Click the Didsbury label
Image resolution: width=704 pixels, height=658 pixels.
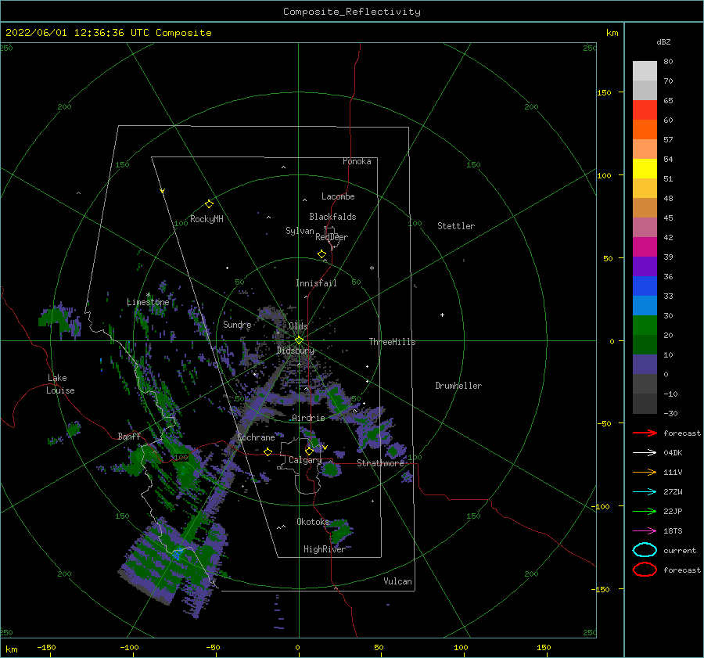click(296, 351)
